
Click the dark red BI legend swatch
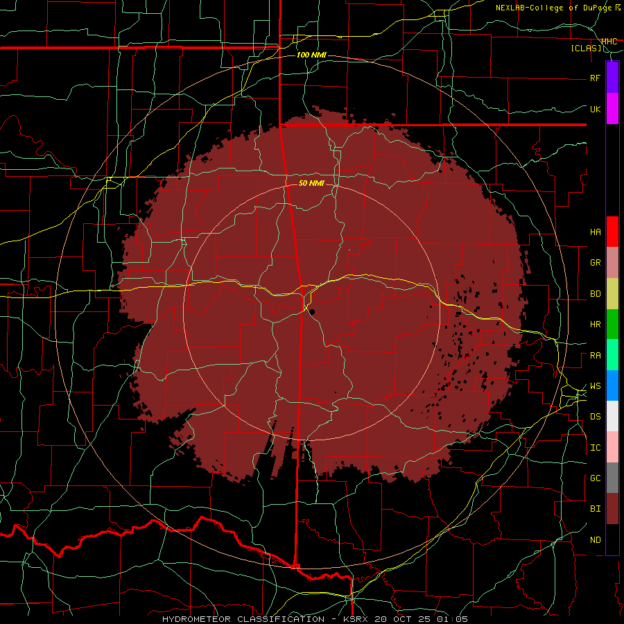pos(612,509)
